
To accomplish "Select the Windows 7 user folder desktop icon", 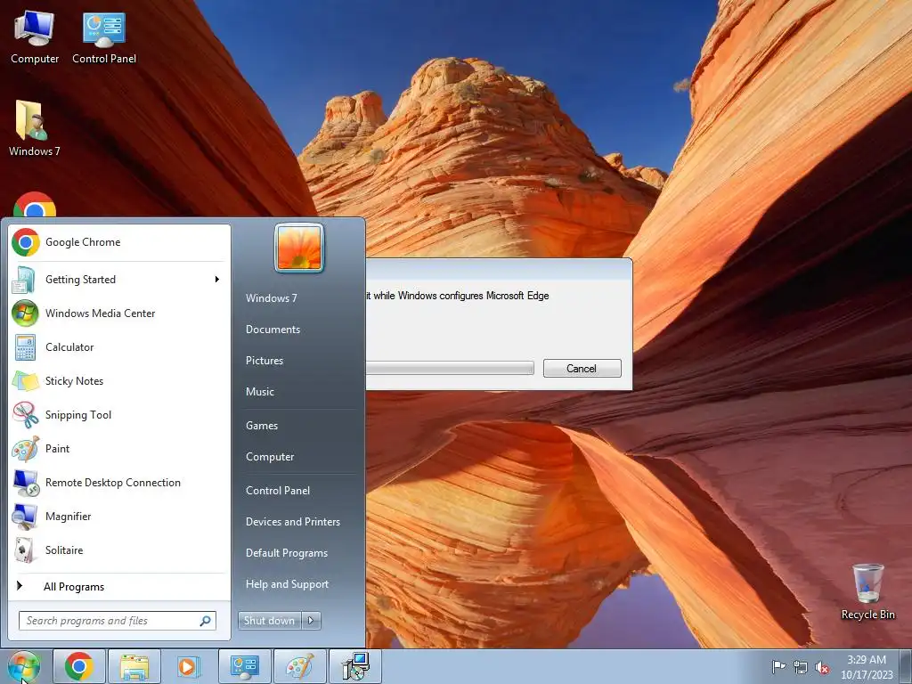I will click(x=35, y=128).
